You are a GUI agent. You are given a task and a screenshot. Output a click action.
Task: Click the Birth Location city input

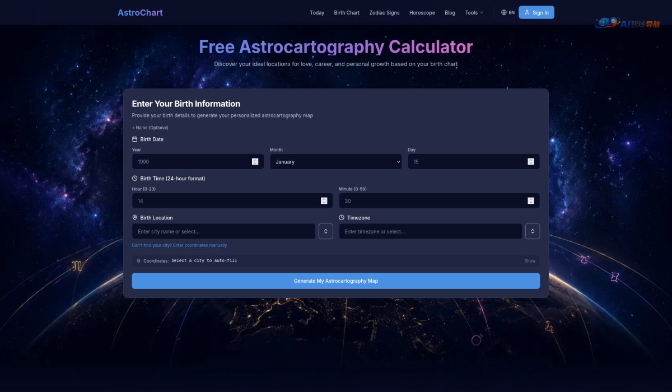click(x=224, y=231)
